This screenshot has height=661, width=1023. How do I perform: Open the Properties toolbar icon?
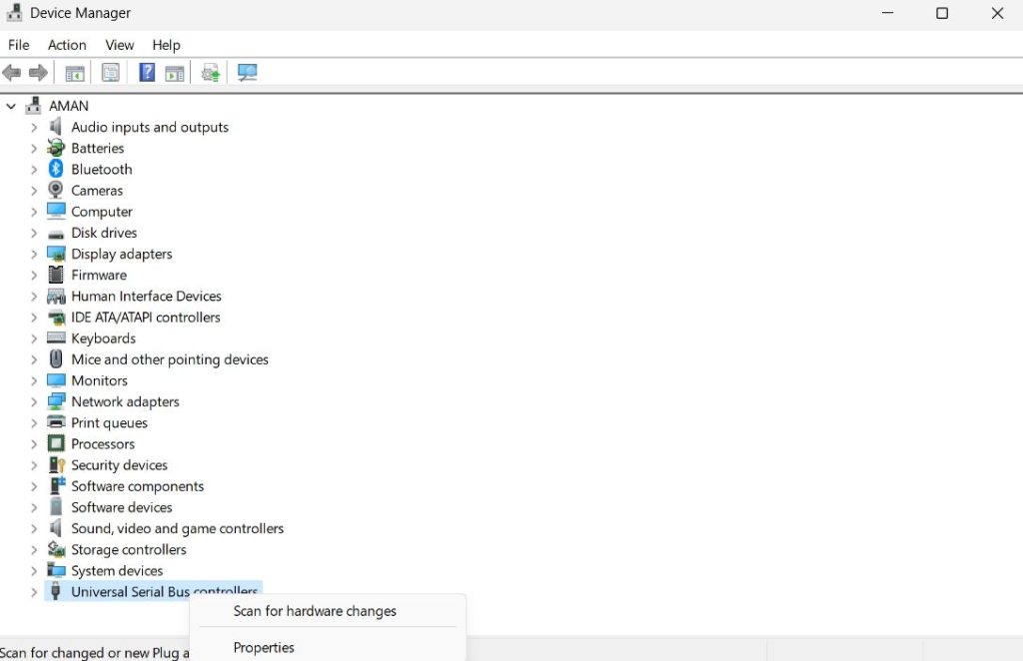(x=110, y=72)
